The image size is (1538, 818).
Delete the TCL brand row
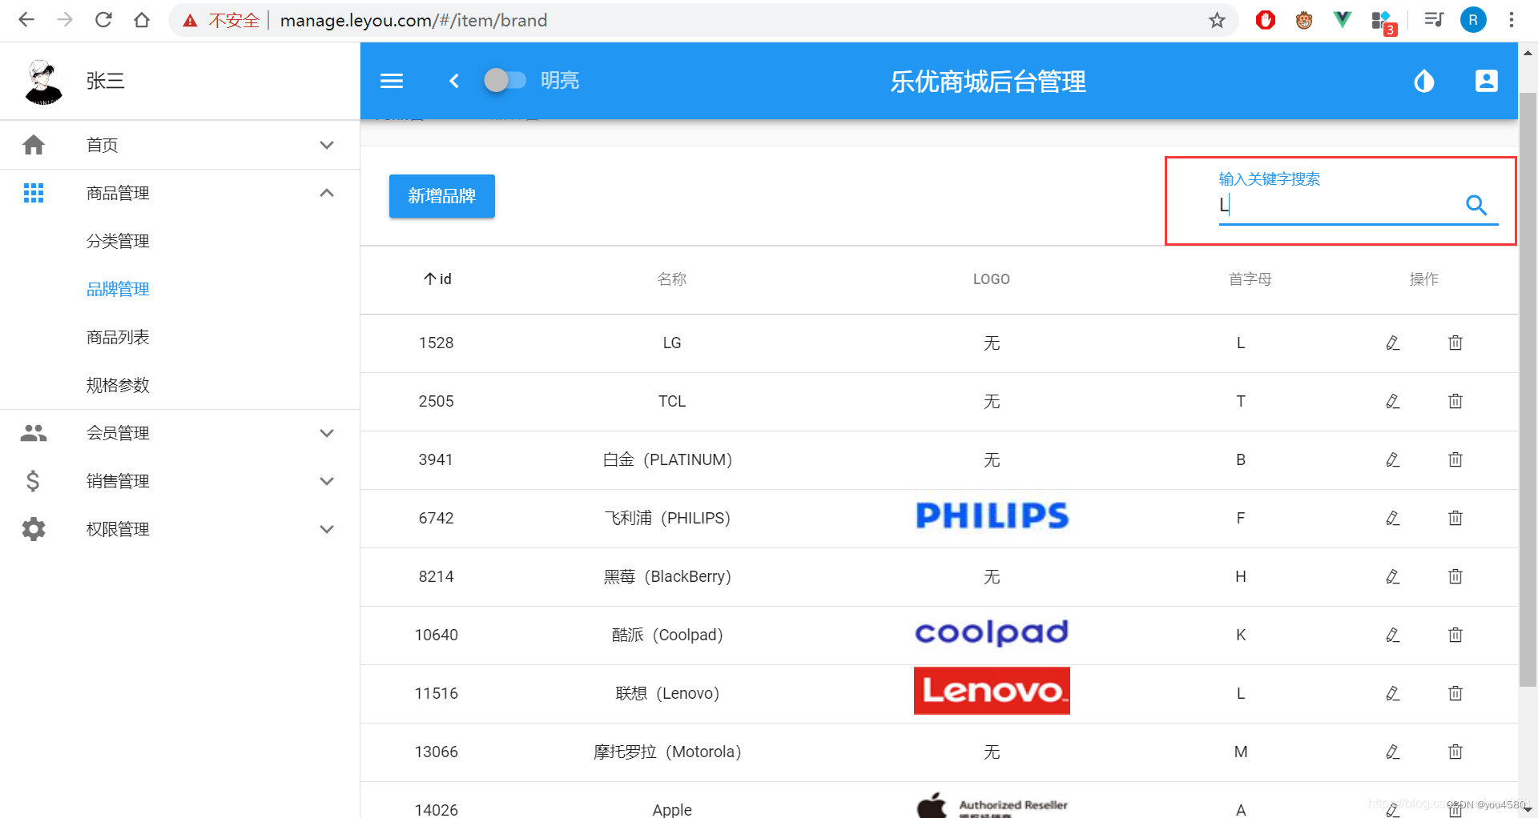(x=1455, y=401)
